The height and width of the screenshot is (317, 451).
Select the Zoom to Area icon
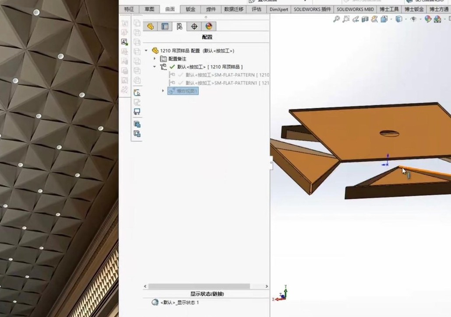pos(346,19)
